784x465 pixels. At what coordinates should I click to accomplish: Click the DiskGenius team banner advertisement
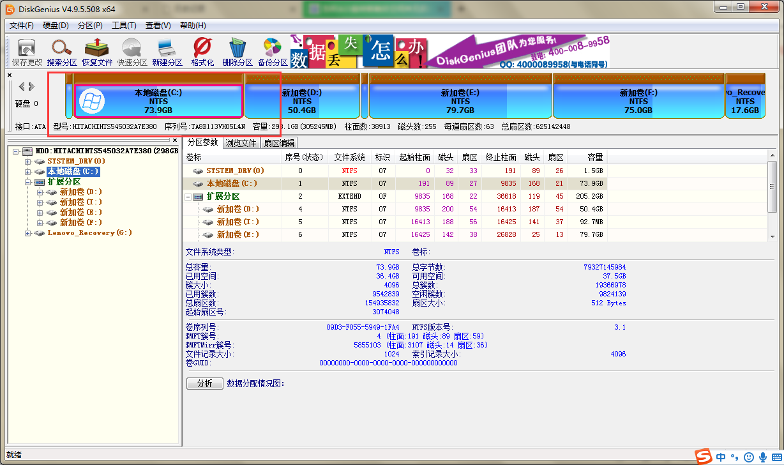point(450,50)
